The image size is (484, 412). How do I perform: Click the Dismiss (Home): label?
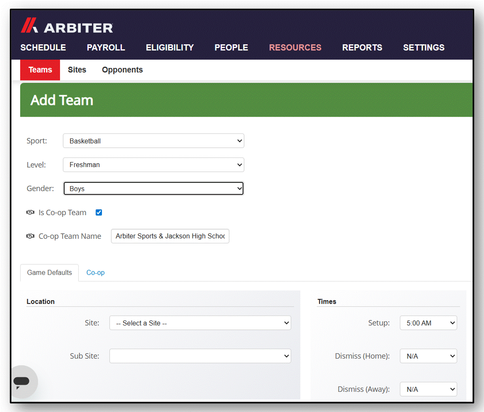tap(362, 356)
